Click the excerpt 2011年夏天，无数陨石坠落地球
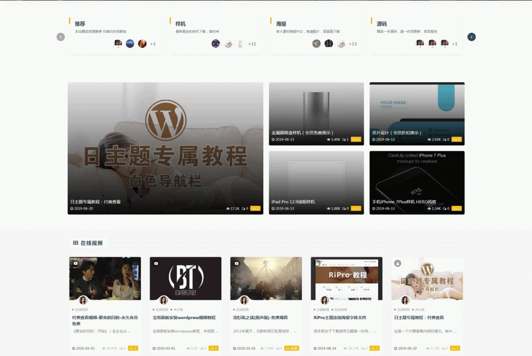532x356 pixels. coord(265,331)
